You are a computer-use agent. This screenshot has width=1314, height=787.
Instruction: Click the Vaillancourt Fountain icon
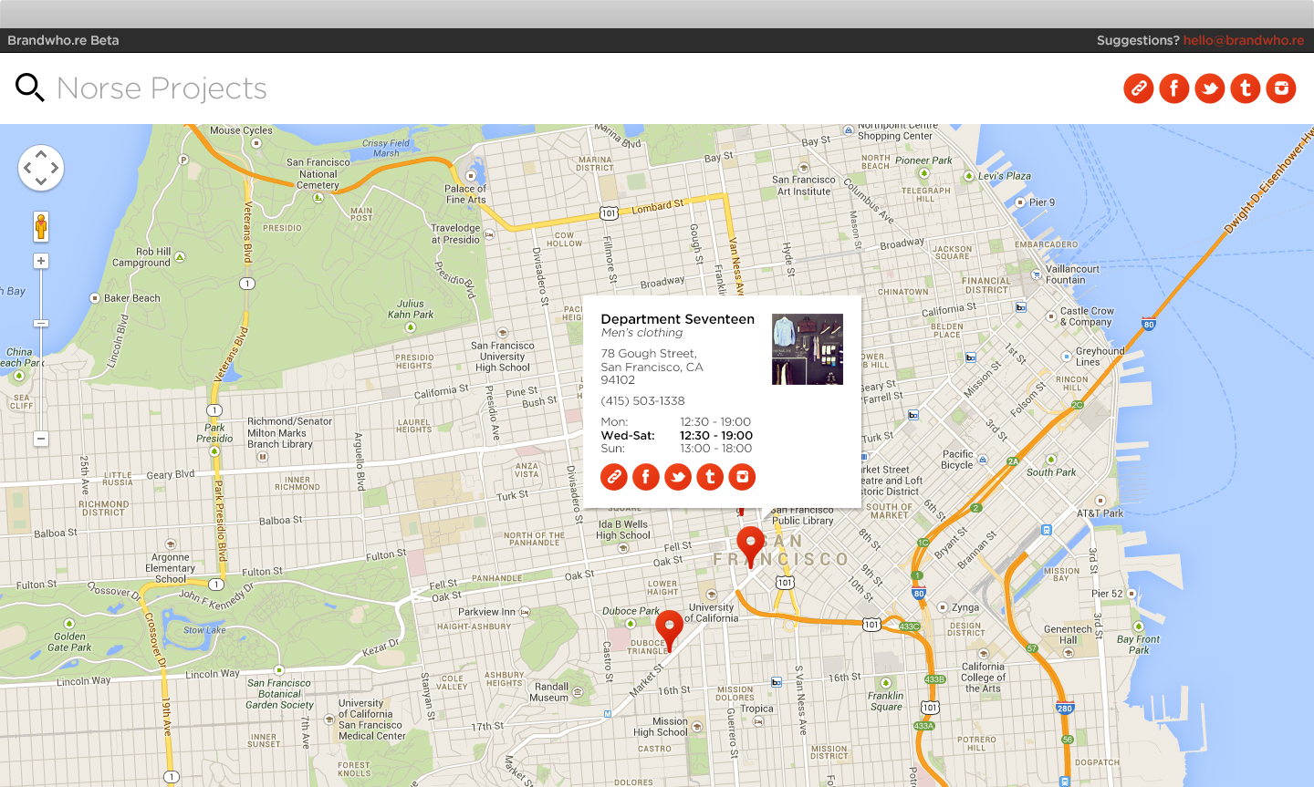click(x=1037, y=274)
